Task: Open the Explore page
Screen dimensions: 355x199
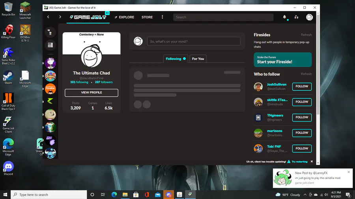Action: 124,17
